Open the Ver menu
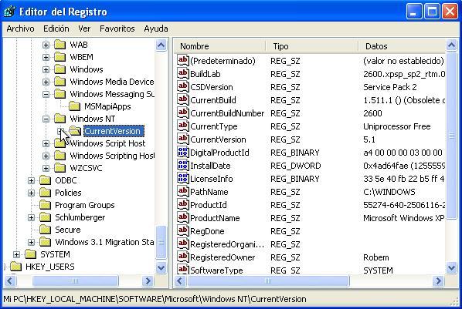462x309 pixels. click(x=84, y=29)
